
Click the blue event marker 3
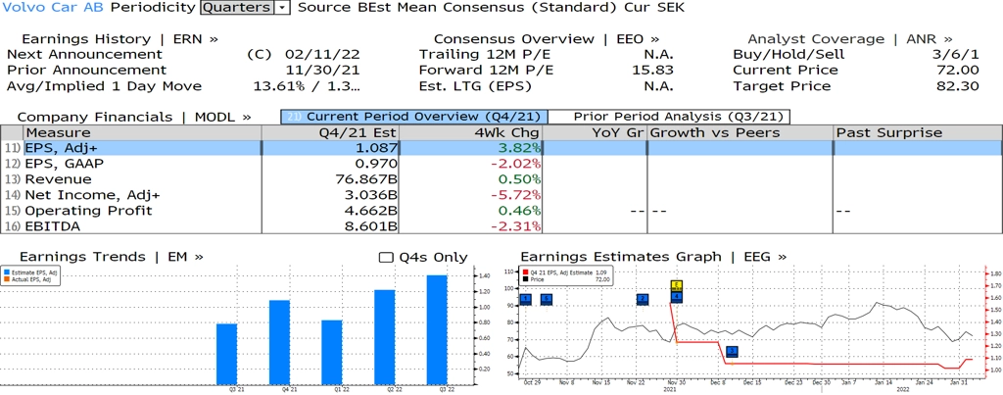click(732, 351)
